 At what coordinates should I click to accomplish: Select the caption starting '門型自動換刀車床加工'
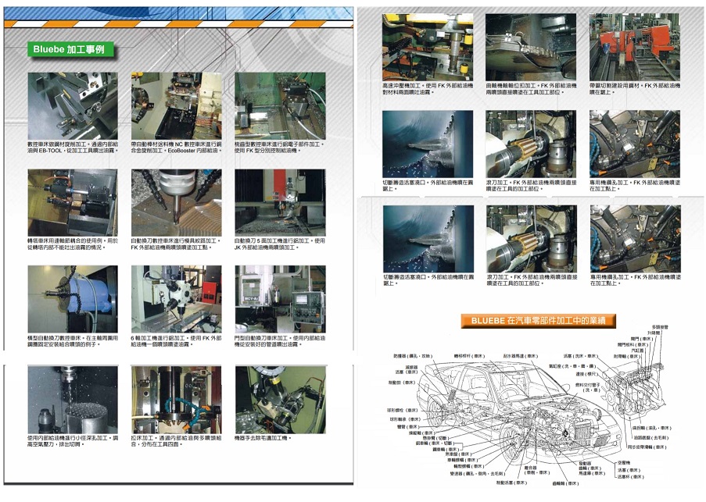coord(280,341)
